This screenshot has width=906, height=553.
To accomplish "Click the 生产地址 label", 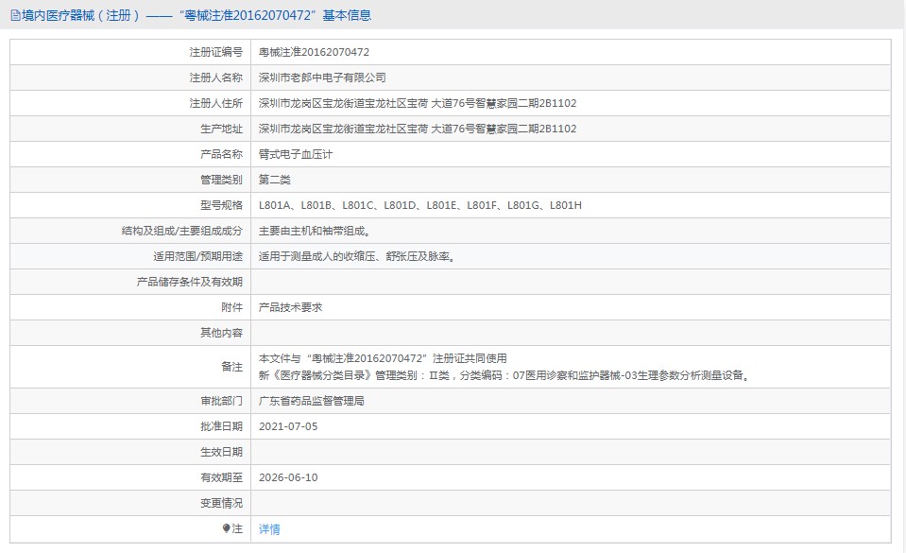I will (221, 129).
